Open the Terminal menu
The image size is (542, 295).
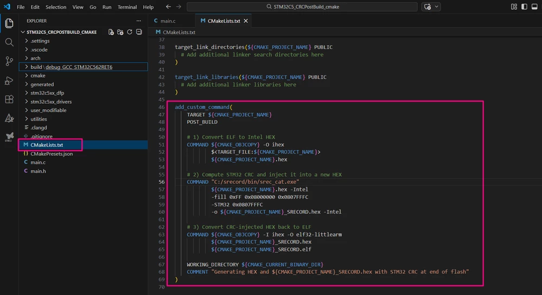click(127, 7)
